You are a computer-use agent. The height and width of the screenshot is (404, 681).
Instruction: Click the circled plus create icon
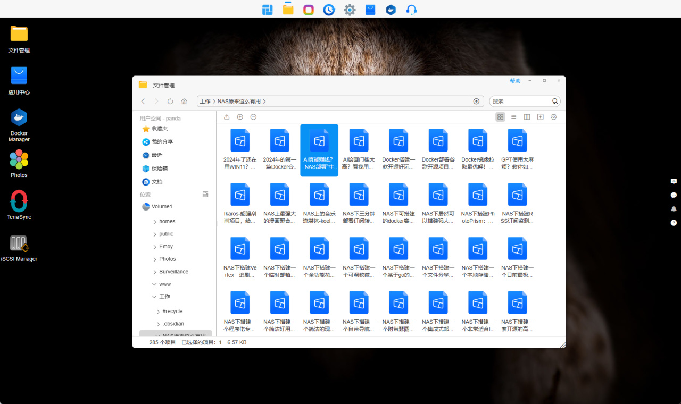240,117
